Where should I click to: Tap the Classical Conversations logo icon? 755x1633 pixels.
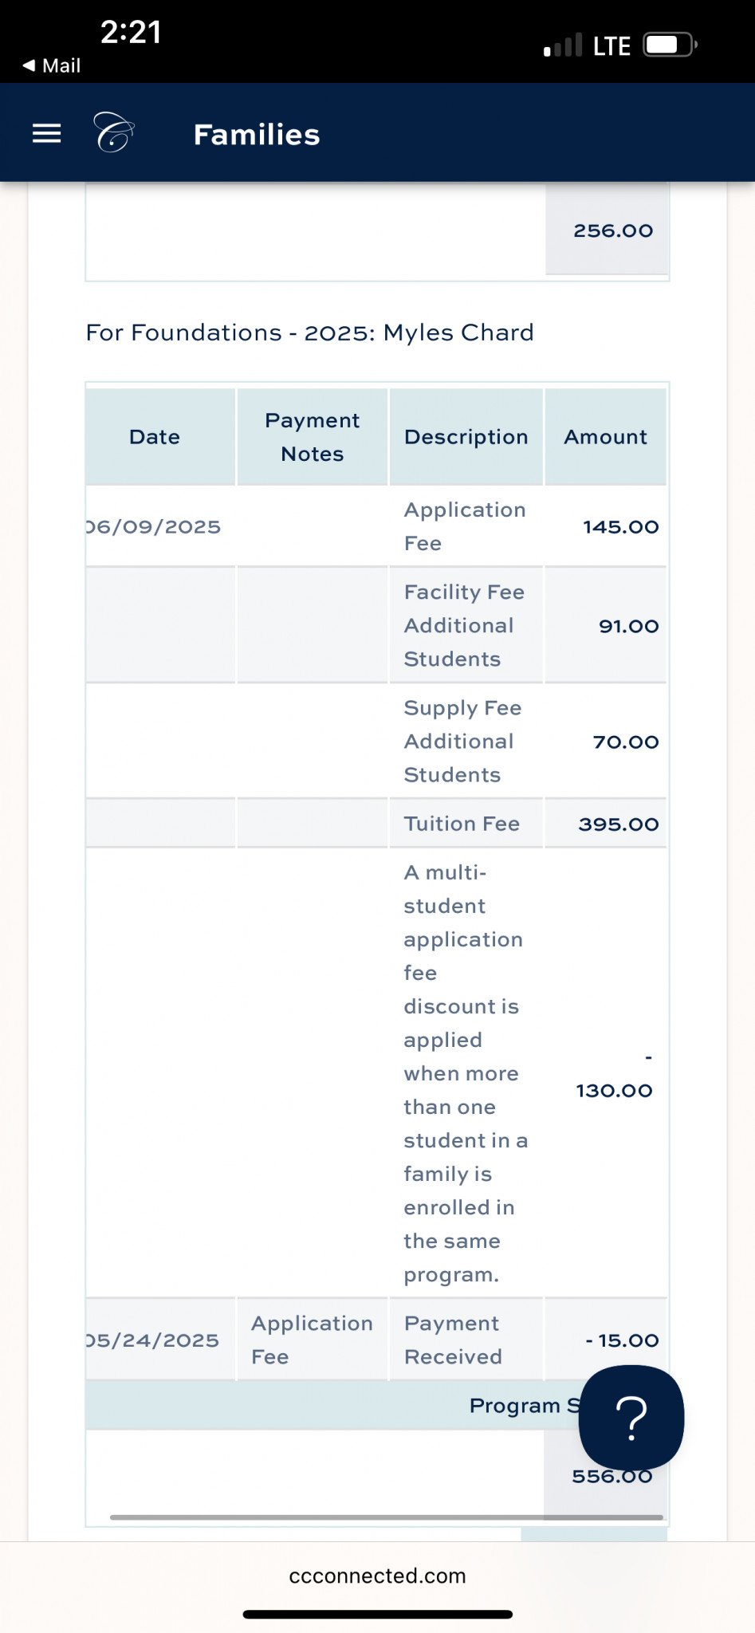[x=113, y=132]
